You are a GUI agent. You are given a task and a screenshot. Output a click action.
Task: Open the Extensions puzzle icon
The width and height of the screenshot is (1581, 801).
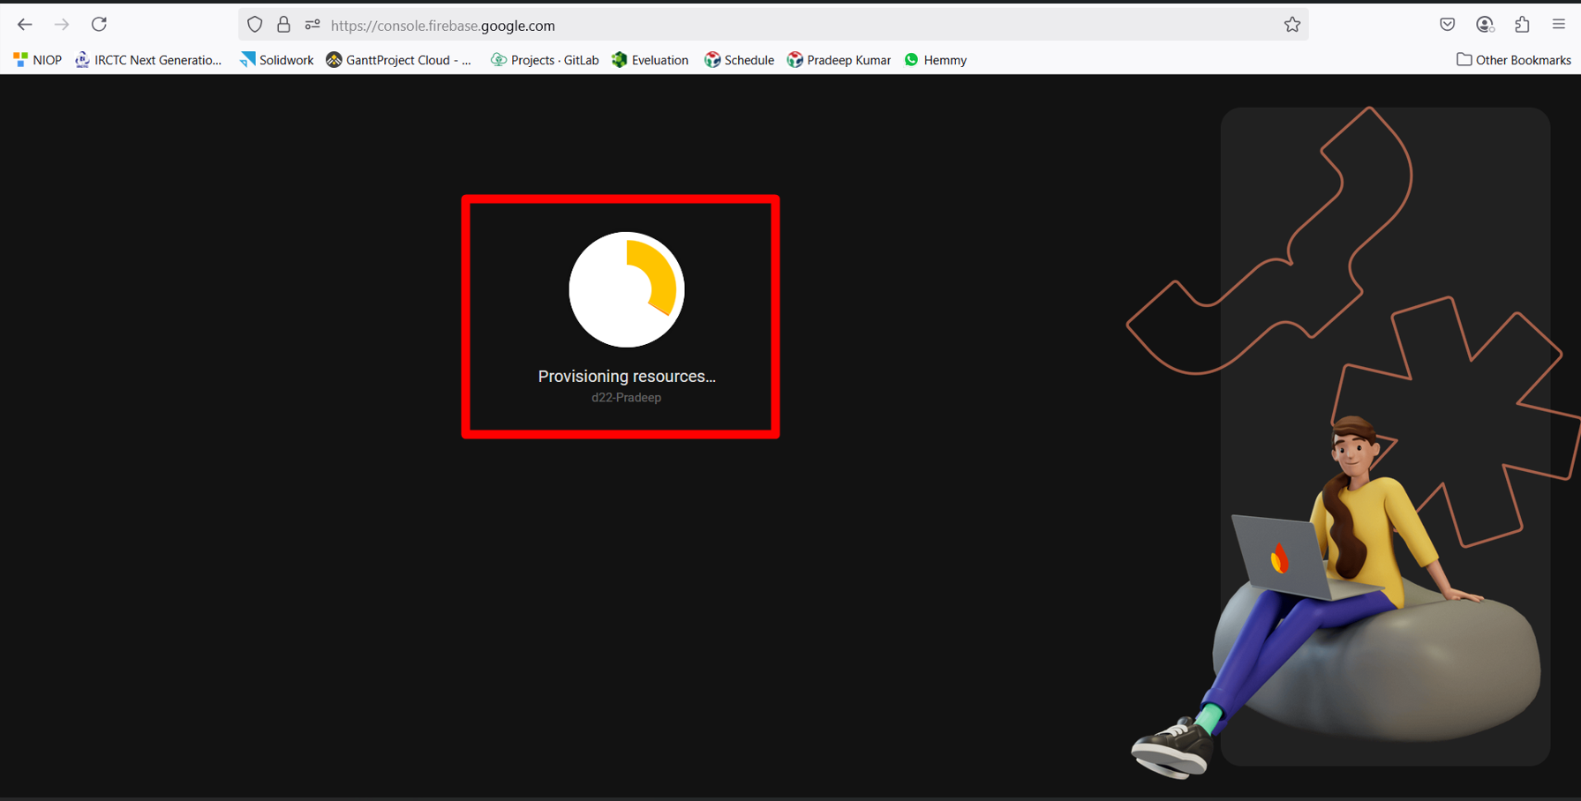coord(1522,25)
